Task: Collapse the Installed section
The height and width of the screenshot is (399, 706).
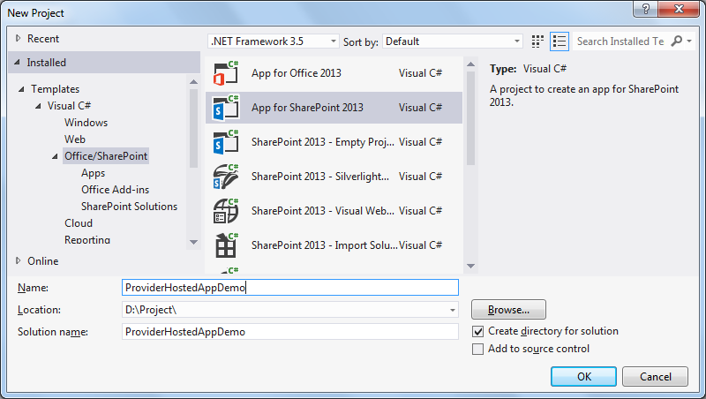Action: (17, 62)
